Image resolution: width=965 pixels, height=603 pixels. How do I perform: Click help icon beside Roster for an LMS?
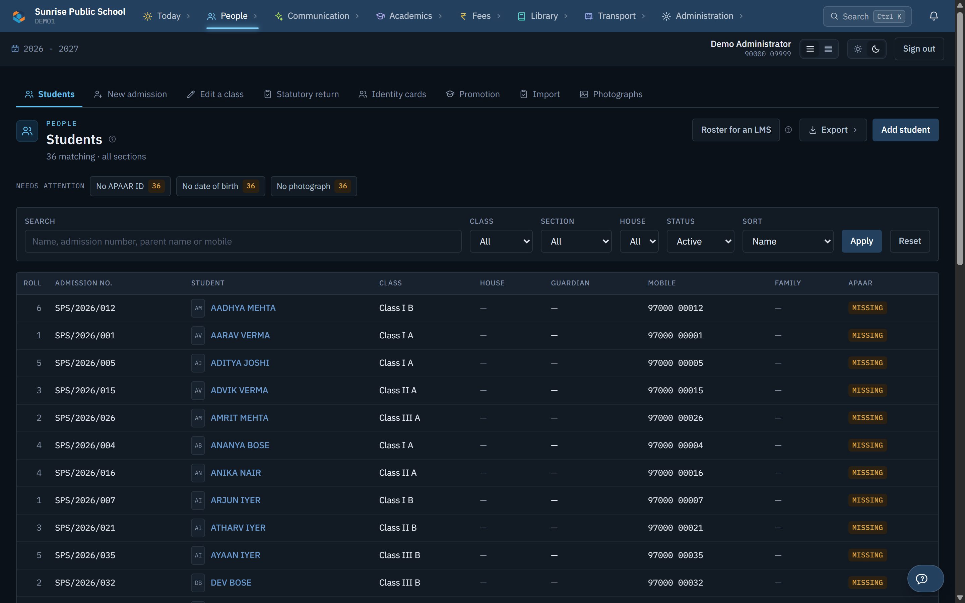[788, 130]
